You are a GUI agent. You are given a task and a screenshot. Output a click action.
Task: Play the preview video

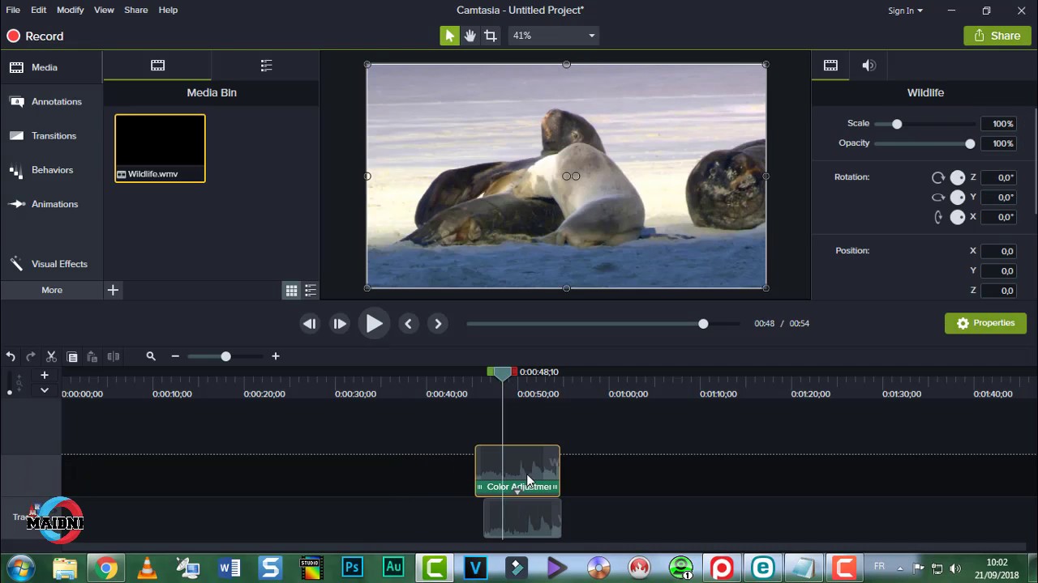pos(374,324)
